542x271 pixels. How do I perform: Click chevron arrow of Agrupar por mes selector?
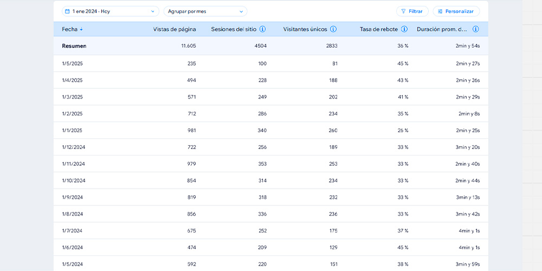tap(241, 11)
